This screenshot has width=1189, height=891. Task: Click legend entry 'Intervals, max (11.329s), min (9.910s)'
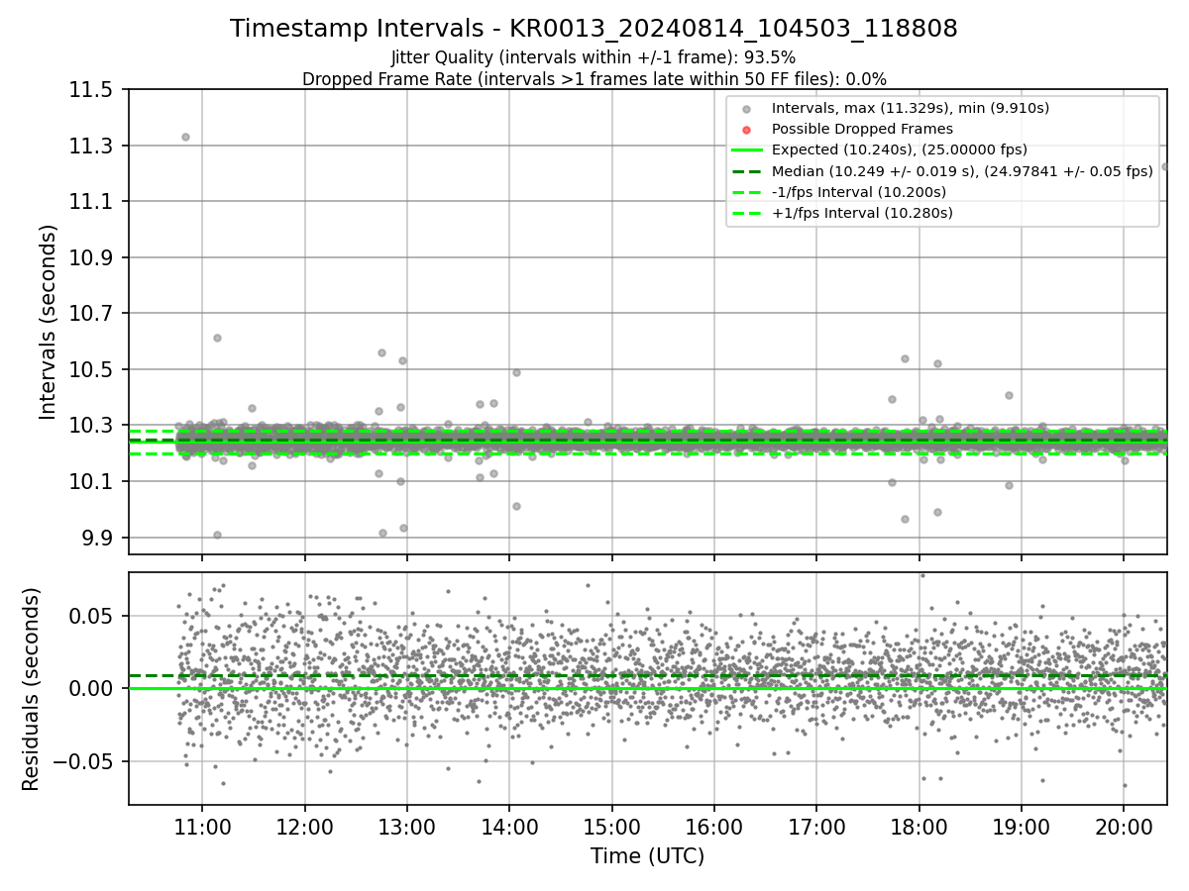click(910, 108)
